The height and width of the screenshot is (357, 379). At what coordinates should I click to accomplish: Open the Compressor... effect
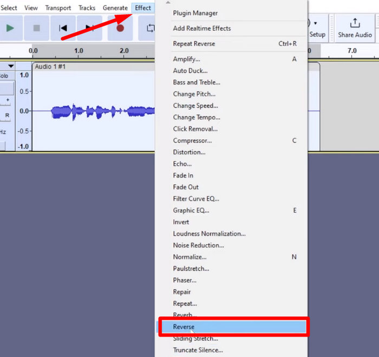coord(231,140)
